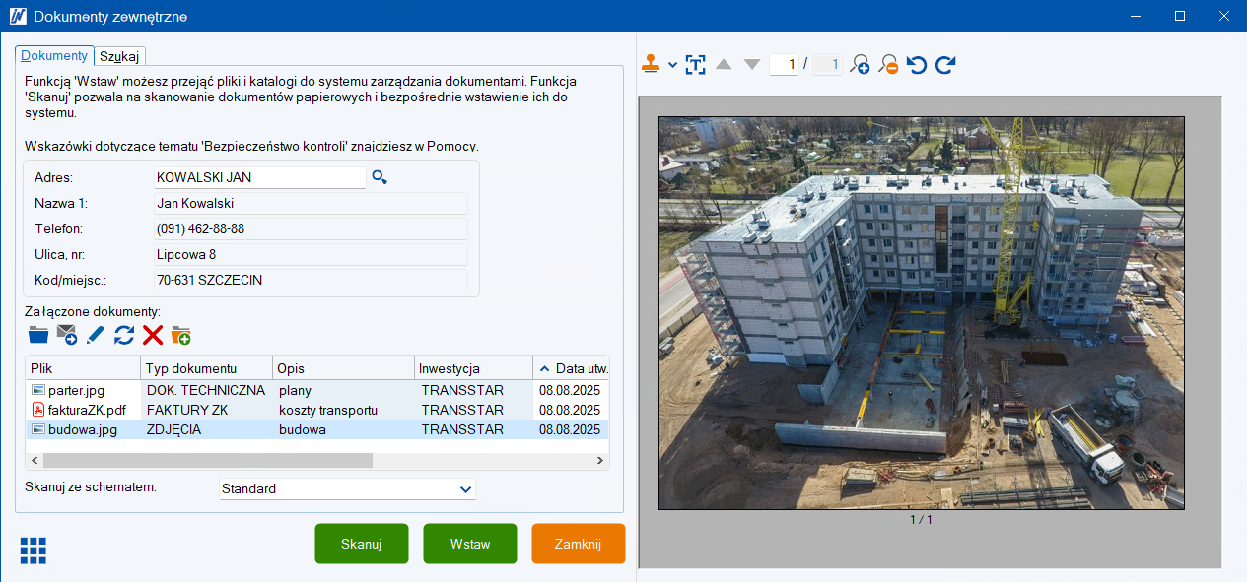This screenshot has height=582, width=1247.
Task: Select the Dokumenty tab
Action: [54, 56]
